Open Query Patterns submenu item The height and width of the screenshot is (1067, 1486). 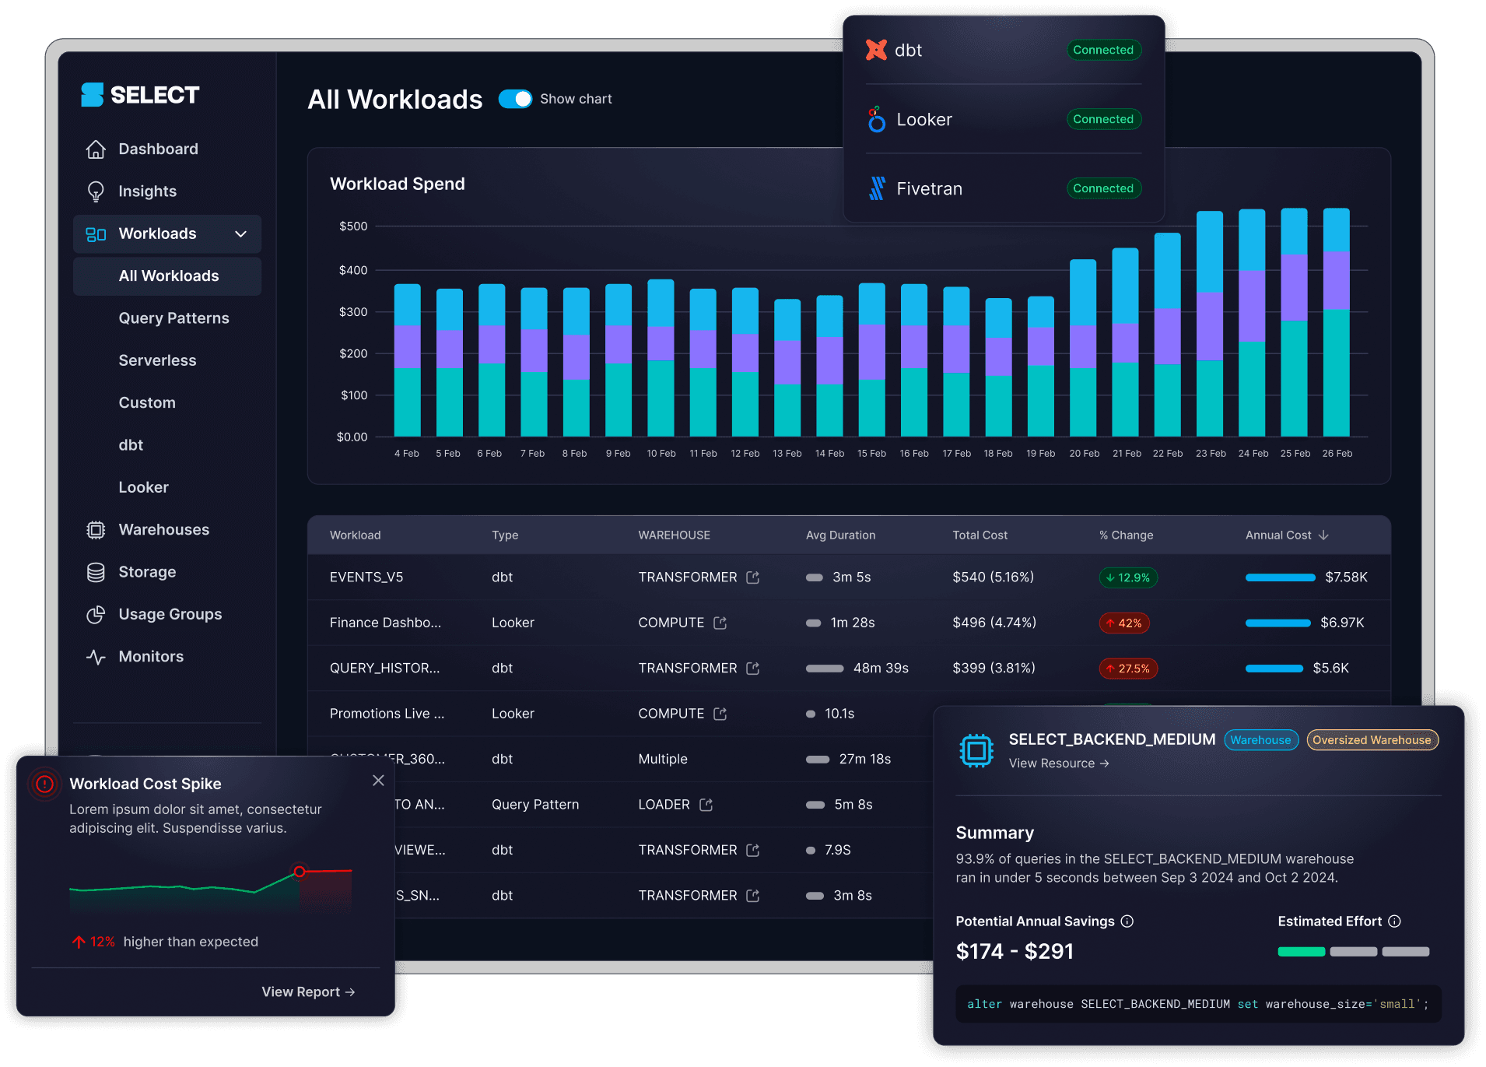(x=173, y=318)
